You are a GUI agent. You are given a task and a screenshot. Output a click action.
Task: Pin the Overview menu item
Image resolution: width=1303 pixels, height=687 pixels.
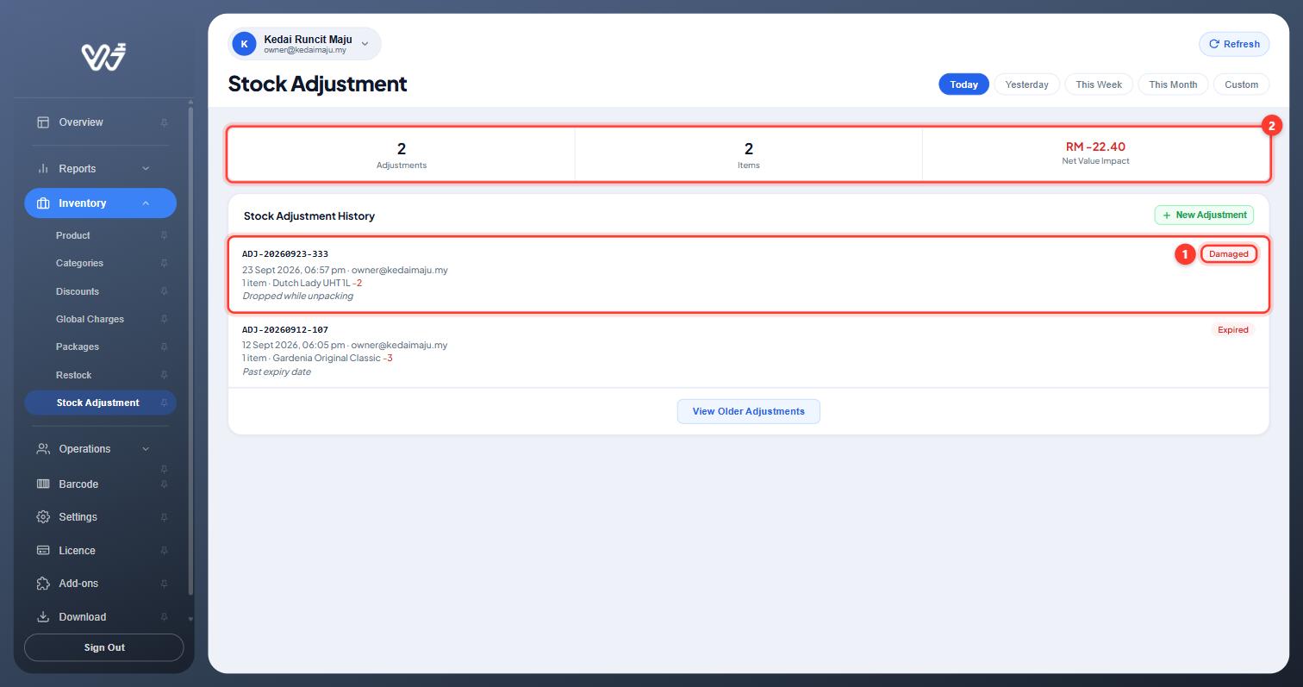coord(164,123)
